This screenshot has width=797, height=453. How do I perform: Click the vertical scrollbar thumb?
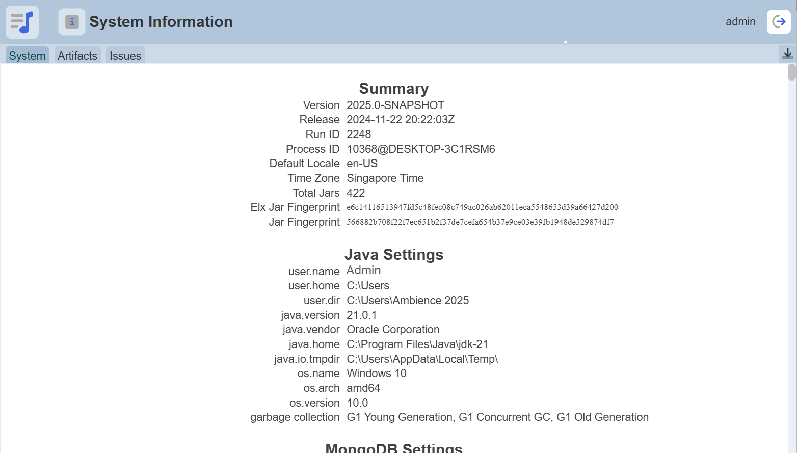coord(791,72)
